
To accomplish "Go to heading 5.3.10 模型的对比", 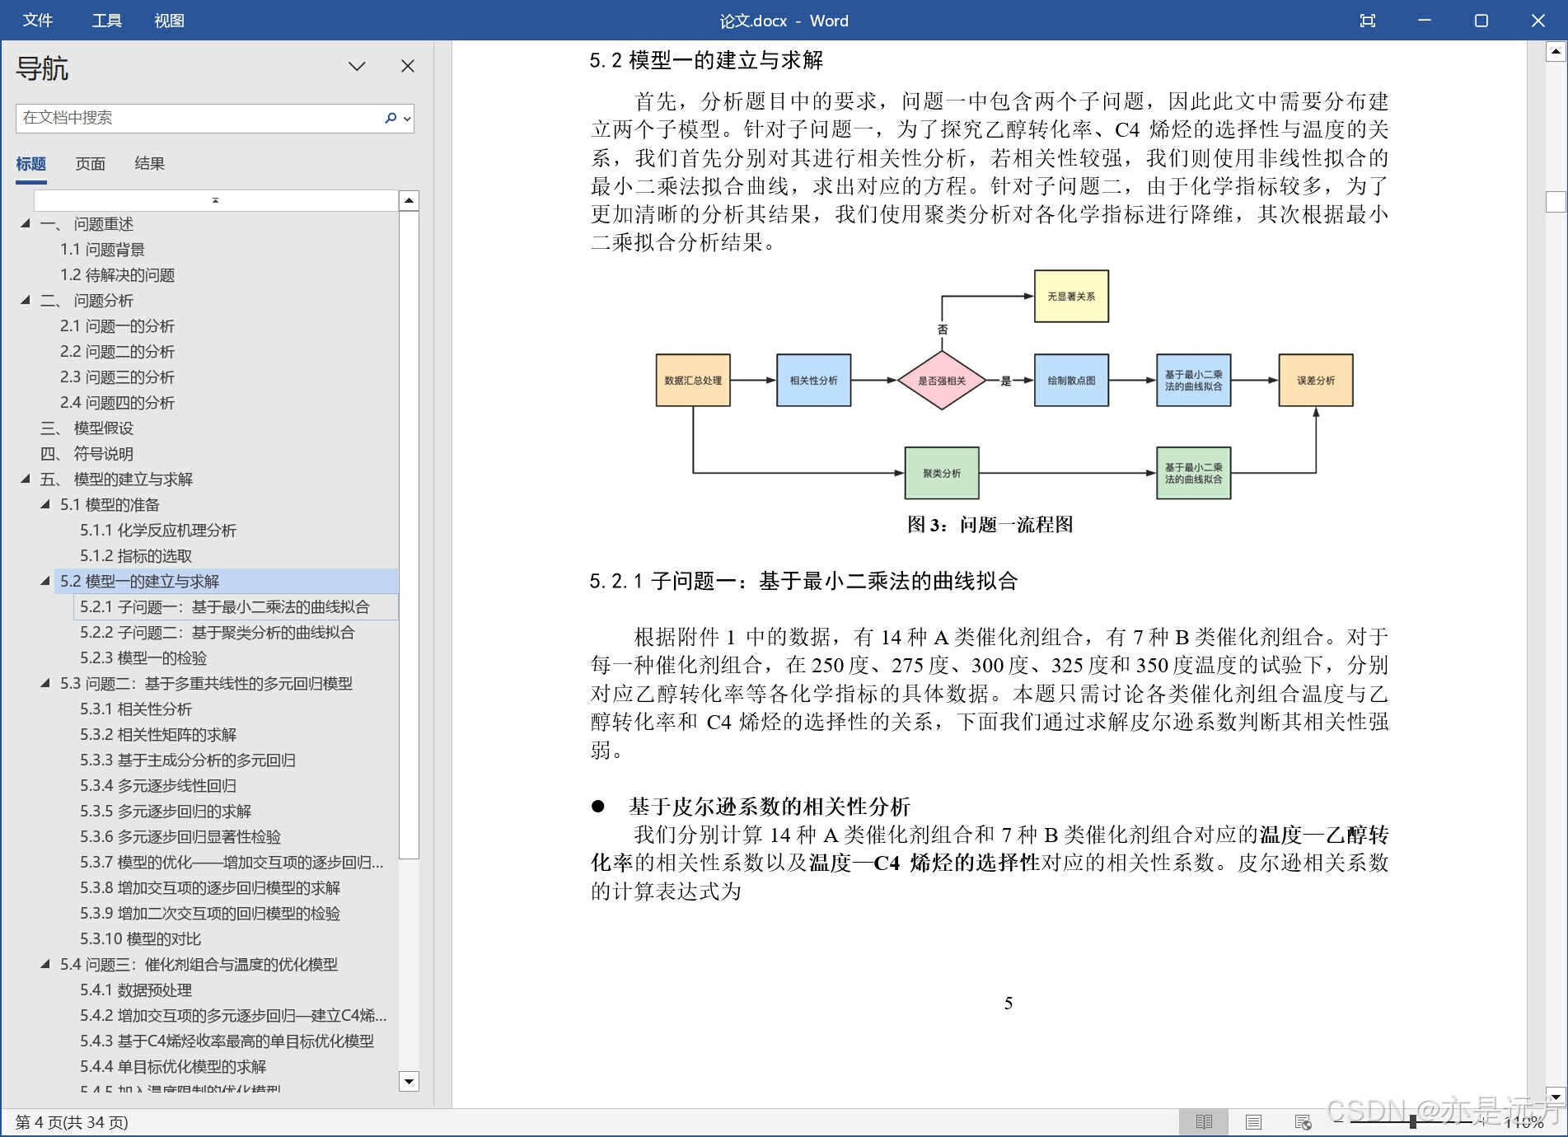I will point(141,938).
